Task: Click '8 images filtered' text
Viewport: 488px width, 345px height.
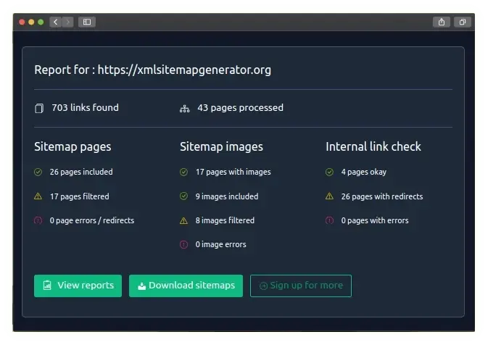Action: [x=225, y=220]
